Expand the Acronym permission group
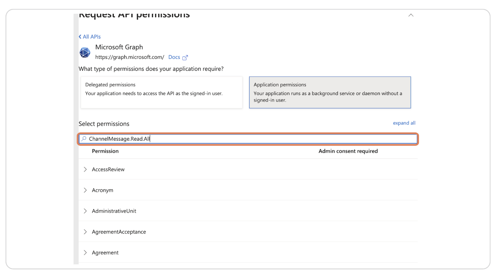This screenshot has width=497, height=275. 85,190
